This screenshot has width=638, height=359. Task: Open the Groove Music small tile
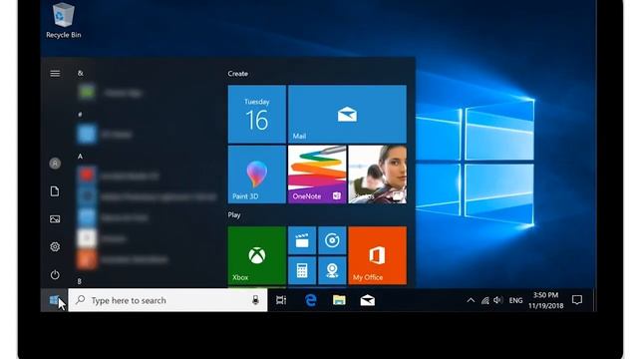coord(332,240)
